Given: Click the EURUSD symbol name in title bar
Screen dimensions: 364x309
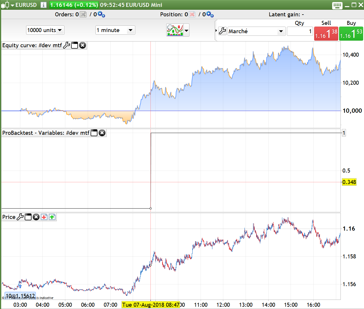Looking at the screenshot, I should point(26,5).
